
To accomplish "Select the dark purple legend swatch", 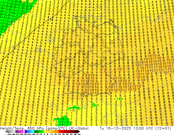I will (16, 132).
